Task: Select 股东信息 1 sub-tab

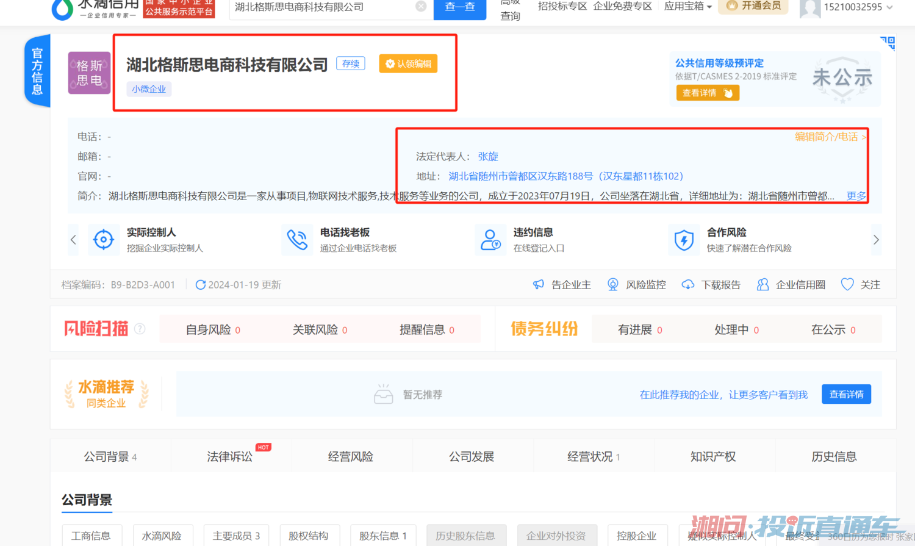Action: (x=383, y=536)
